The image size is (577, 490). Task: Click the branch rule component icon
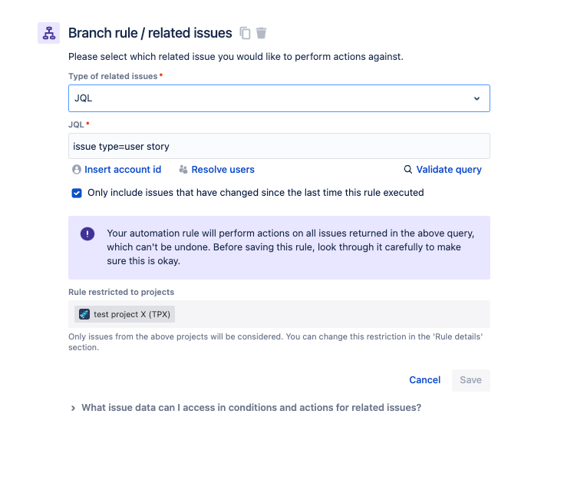click(48, 33)
